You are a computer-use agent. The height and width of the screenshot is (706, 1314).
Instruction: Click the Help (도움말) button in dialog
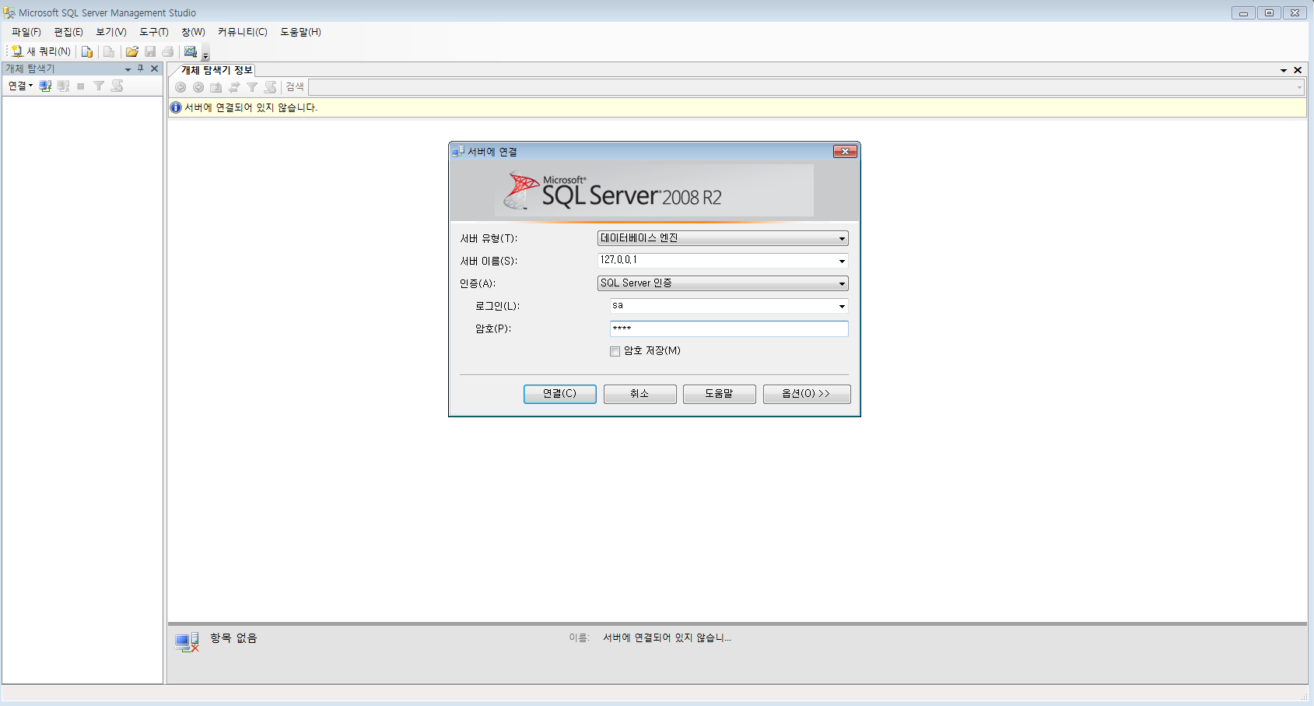(x=720, y=394)
